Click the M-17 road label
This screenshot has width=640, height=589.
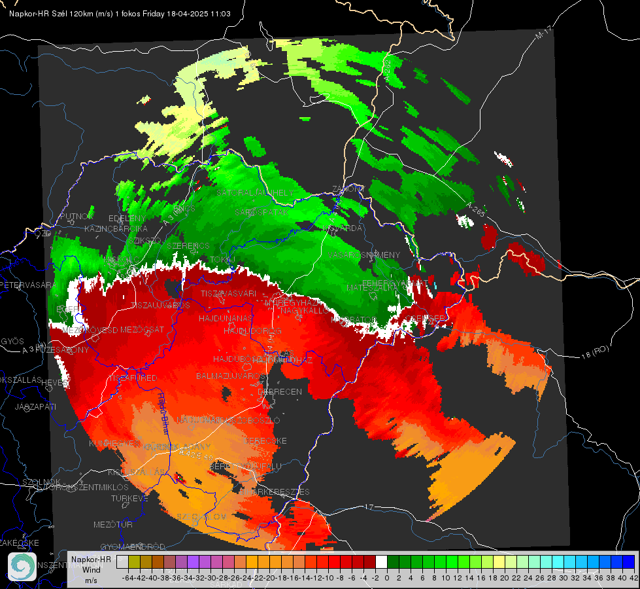(544, 32)
